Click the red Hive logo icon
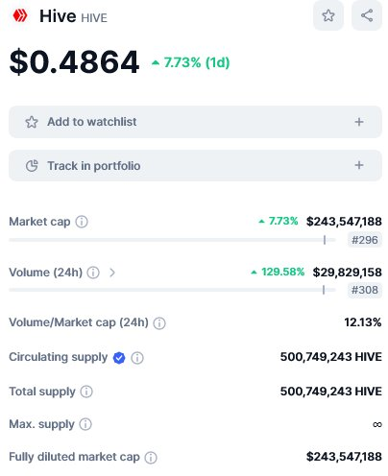The width and height of the screenshot is (388, 476). pos(20,15)
